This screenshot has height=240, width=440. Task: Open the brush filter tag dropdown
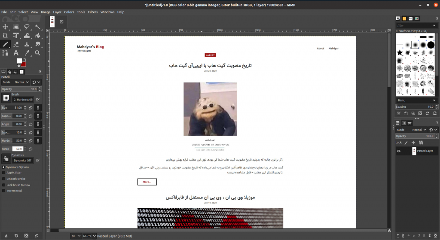click(434, 25)
